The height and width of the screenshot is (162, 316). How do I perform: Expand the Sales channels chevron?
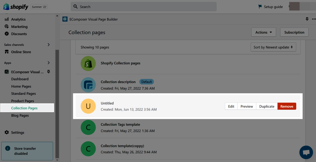(48, 45)
